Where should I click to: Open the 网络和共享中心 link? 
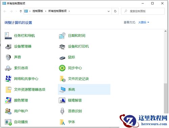pyautogui.click(x=26, y=79)
